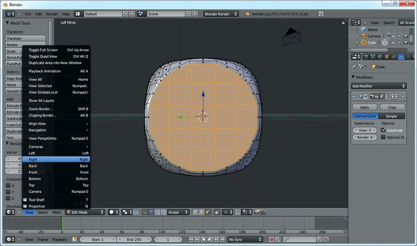Open pivot point selector dropdown

(x=127, y=212)
